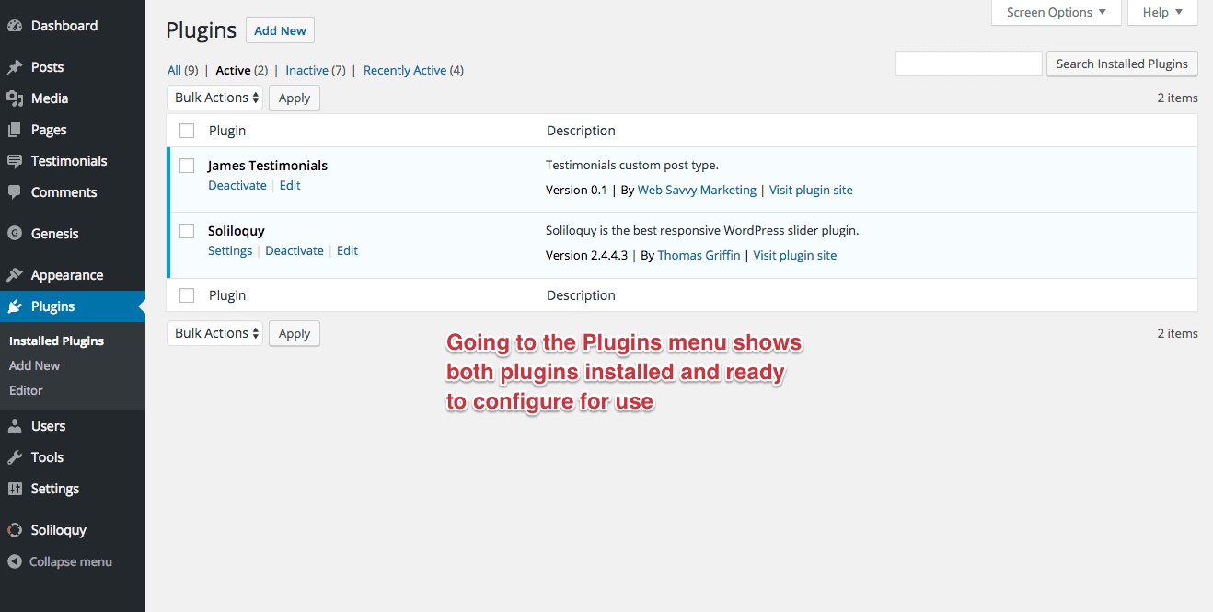Viewport: 1213px width, 612px height.
Task: Click the Search Installed Plugins button
Action: (1122, 64)
